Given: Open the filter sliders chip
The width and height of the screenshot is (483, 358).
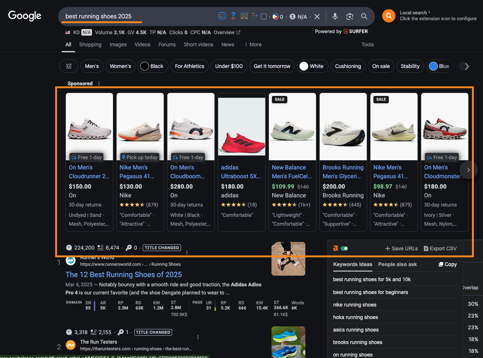Looking at the screenshot, I should click(x=69, y=66).
